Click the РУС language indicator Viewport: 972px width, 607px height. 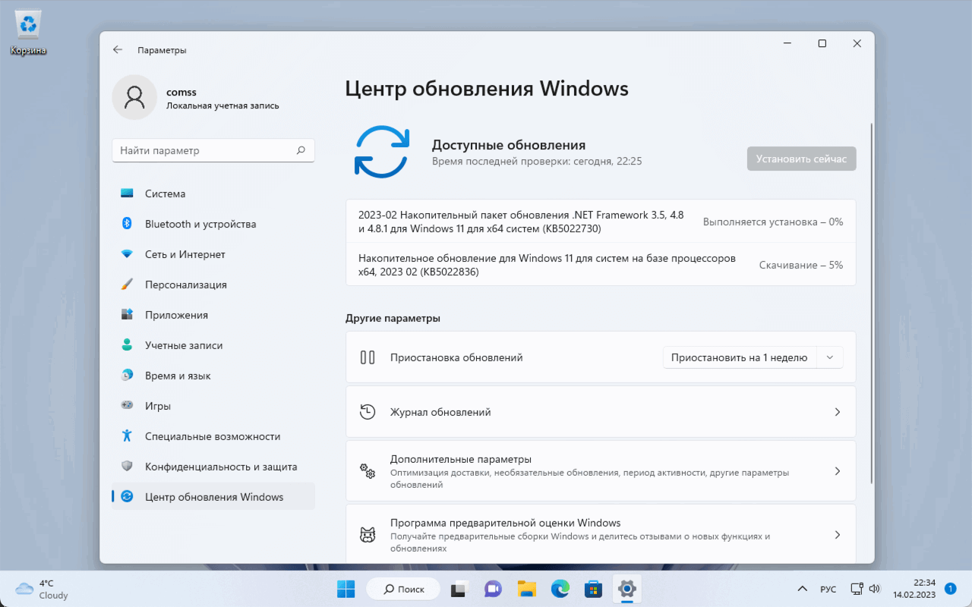click(x=828, y=589)
